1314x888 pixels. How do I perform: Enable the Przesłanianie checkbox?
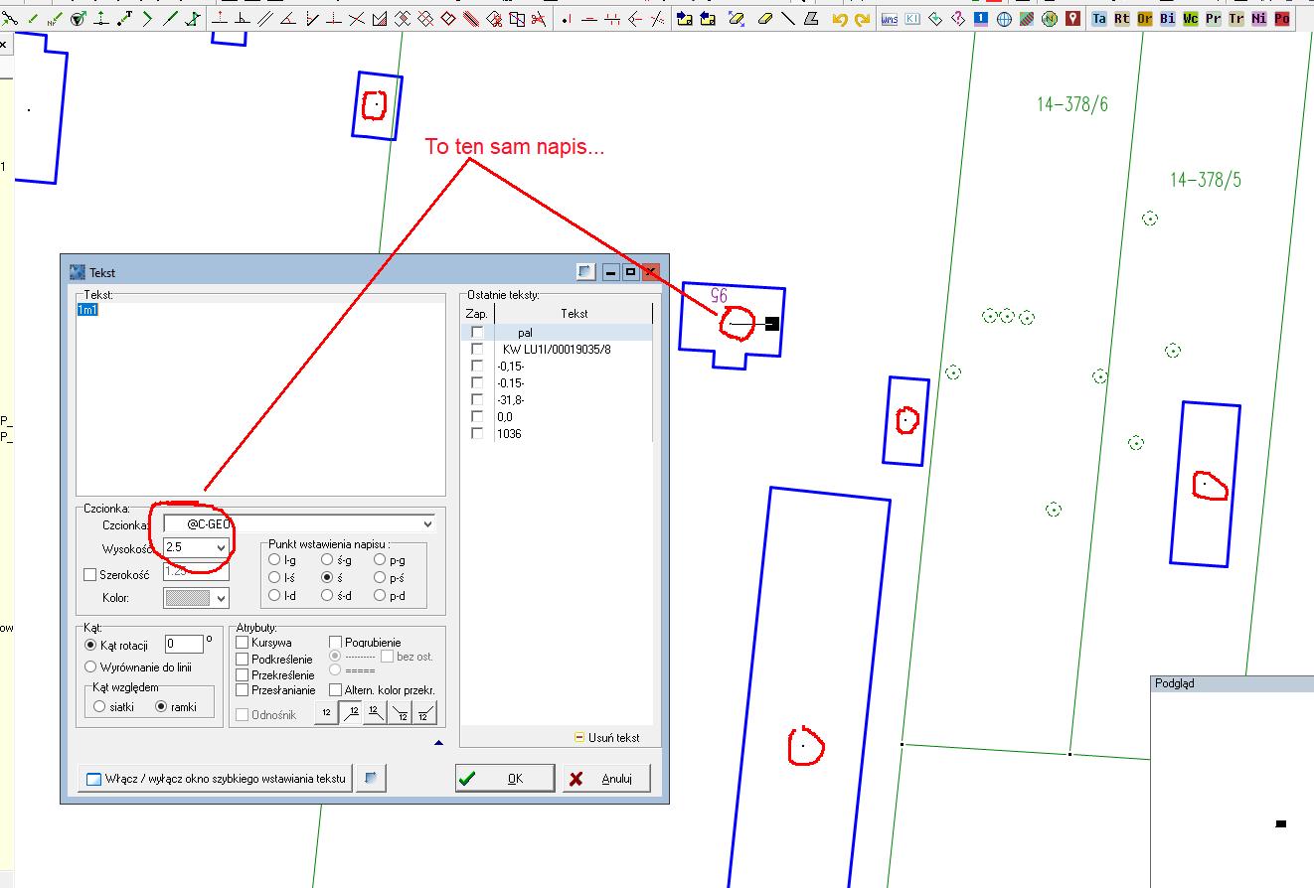pos(243,689)
